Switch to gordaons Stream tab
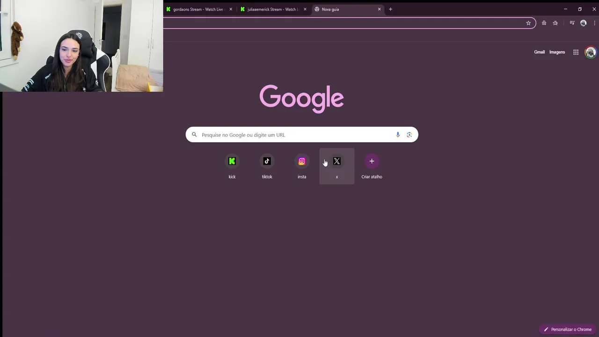The image size is (599, 337). pyautogui.click(x=199, y=9)
